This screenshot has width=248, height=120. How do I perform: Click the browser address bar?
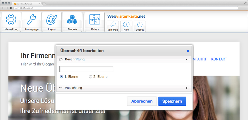126,8
